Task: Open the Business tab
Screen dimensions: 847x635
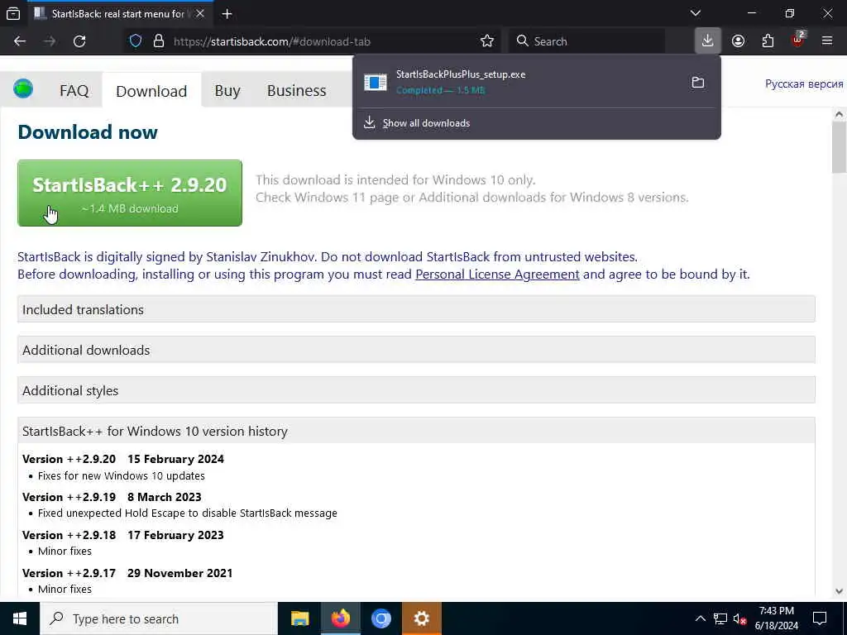Action: 297,90
